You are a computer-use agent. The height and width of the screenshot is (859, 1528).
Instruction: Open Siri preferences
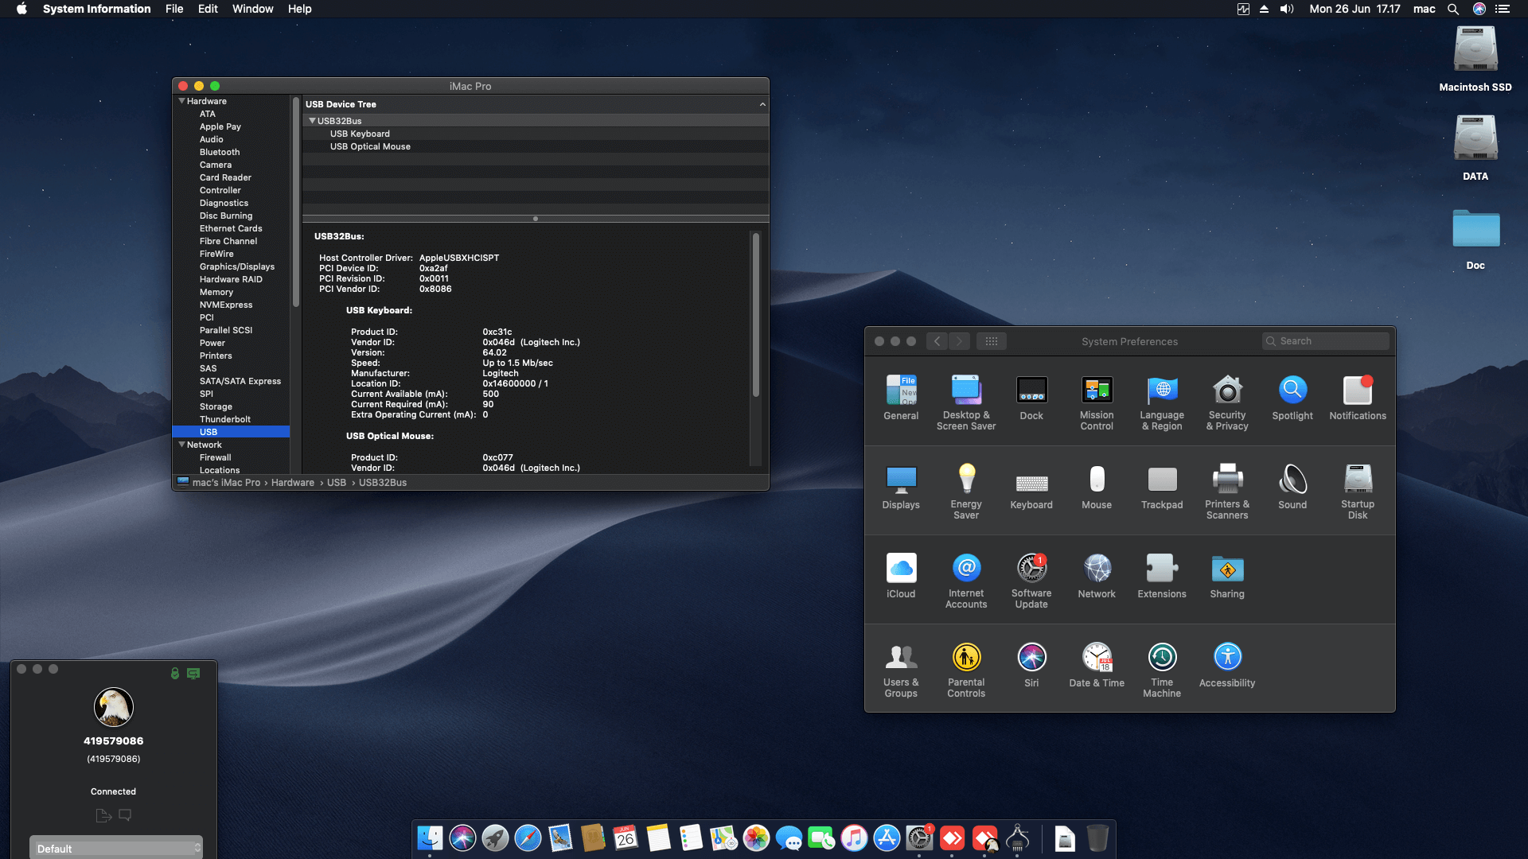tap(1031, 657)
